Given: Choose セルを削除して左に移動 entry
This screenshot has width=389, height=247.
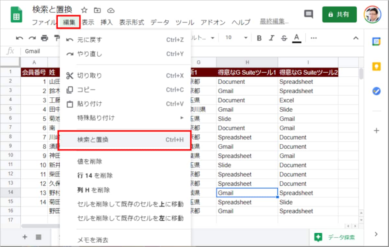Looking at the screenshot, I should click(125, 218).
